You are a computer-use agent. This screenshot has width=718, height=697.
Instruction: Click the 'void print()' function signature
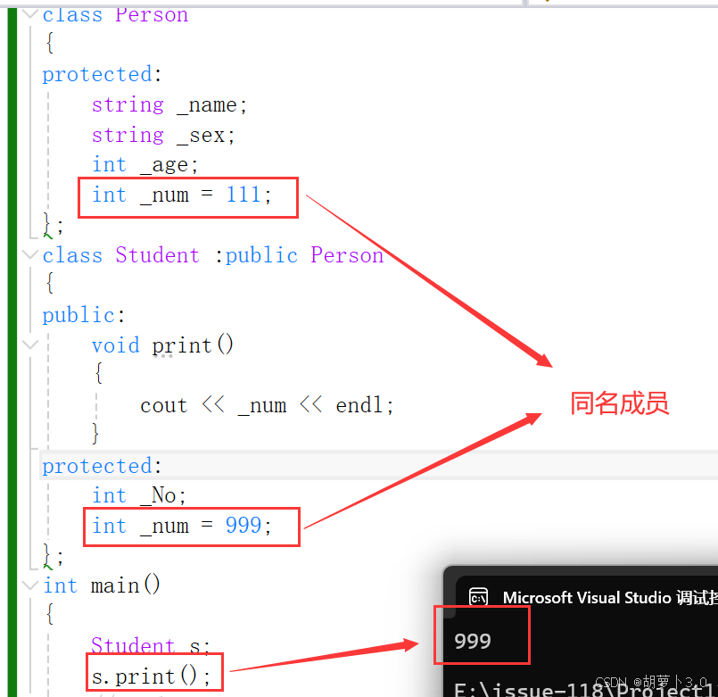click(162, 345)
